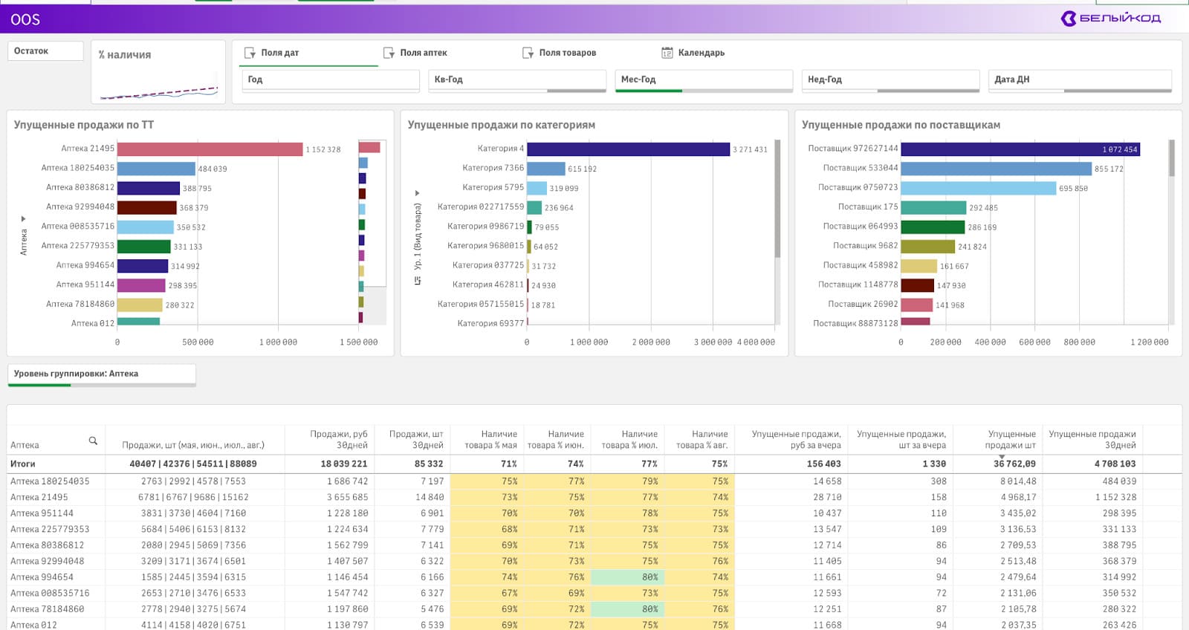1189x630 pixels.
Task: Click the Аптека 21495 bar in chart
Action: point(210,149)
